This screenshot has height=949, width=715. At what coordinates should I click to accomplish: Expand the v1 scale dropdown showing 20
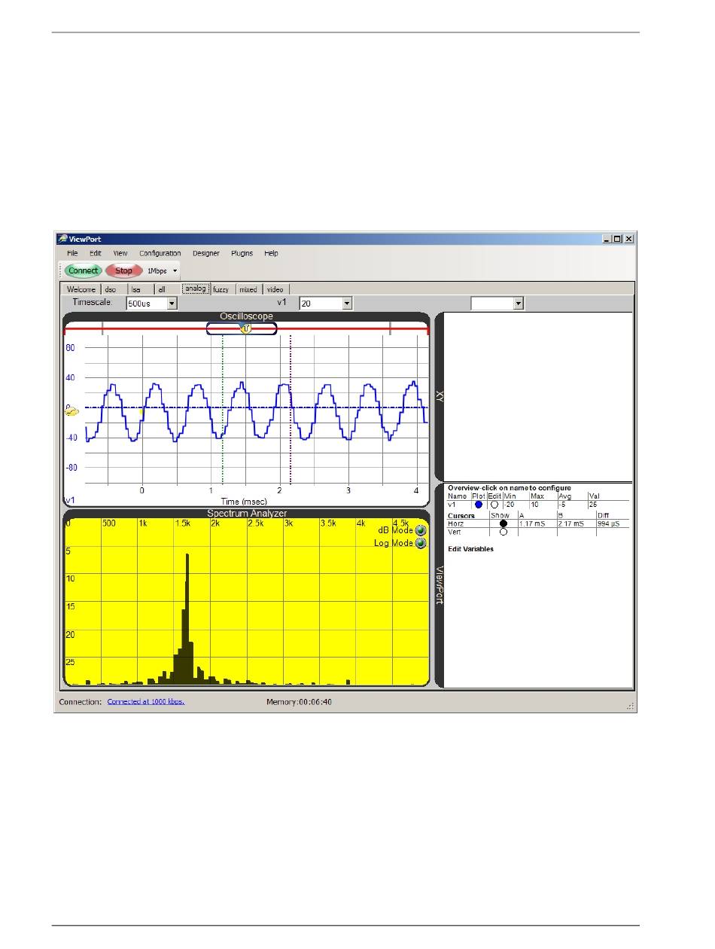347,304
